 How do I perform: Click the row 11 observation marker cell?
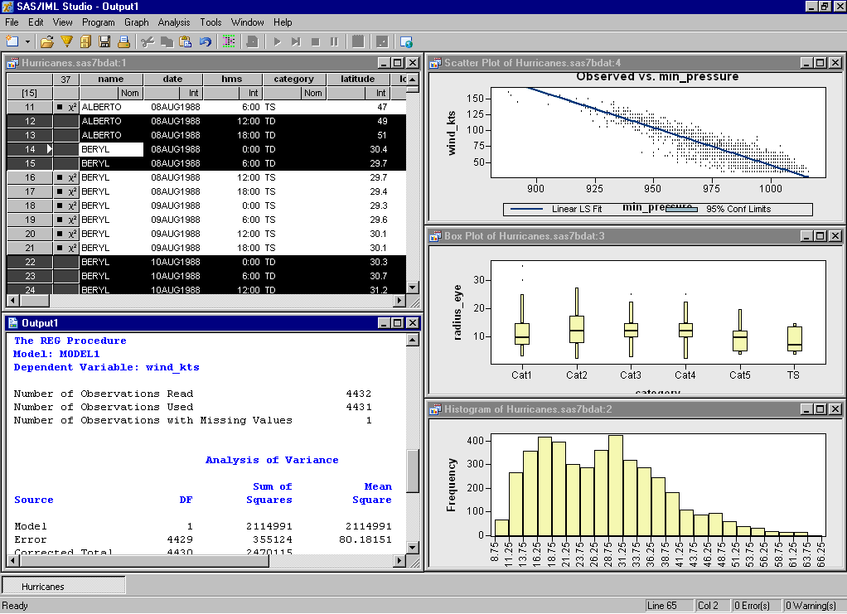(x=66, y=107)
